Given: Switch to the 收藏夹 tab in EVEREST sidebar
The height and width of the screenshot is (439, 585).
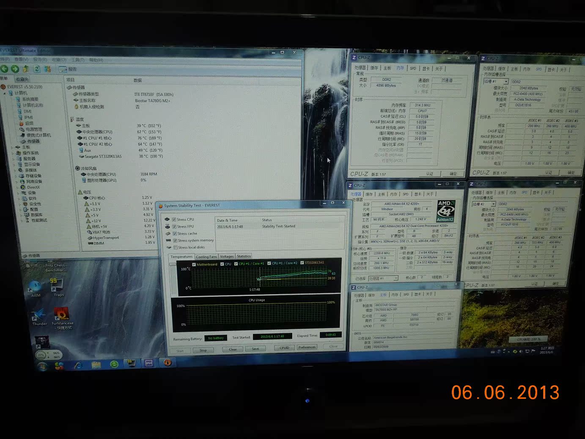Looking at the screenshot, I should click(22, 79).
